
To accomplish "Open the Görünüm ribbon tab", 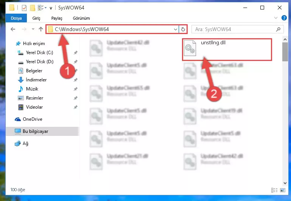I will pyautogui.click(x=81, y=18).
